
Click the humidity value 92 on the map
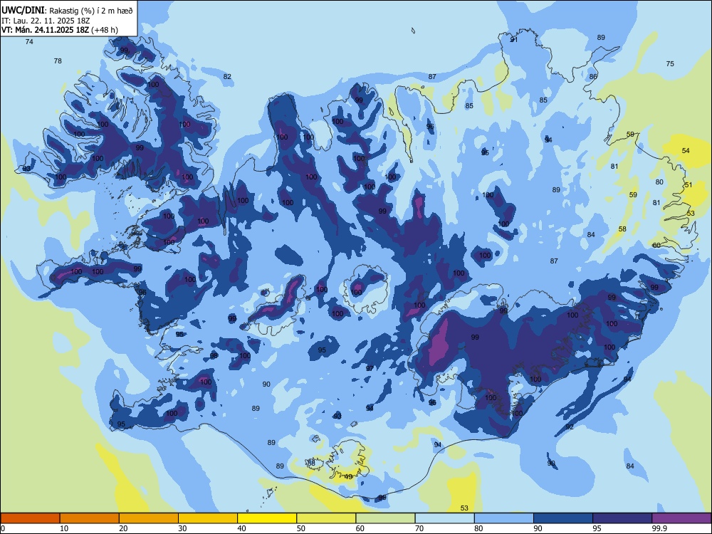570,426
